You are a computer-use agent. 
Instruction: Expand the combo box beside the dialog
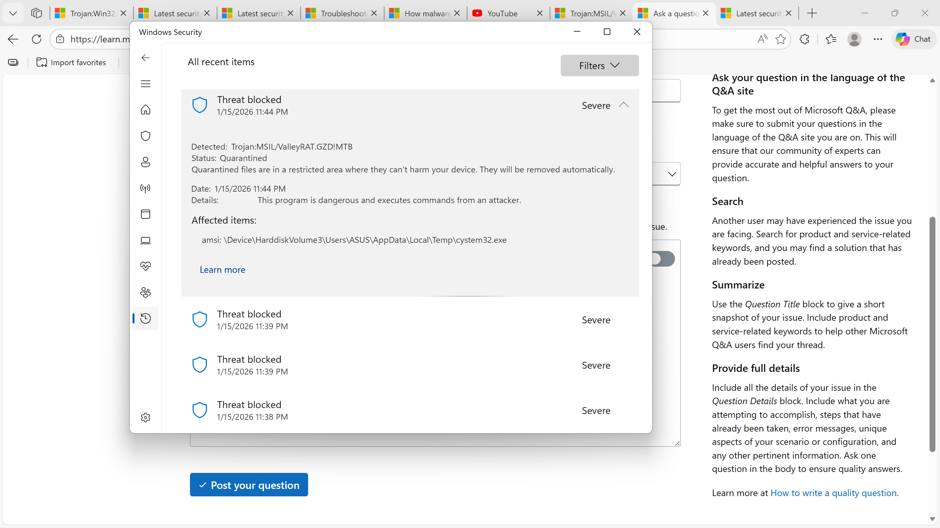pos(672,174)
